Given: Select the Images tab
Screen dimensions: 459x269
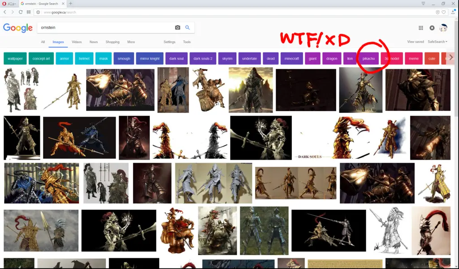Looking at the screenshot, I should coord(58,42).
